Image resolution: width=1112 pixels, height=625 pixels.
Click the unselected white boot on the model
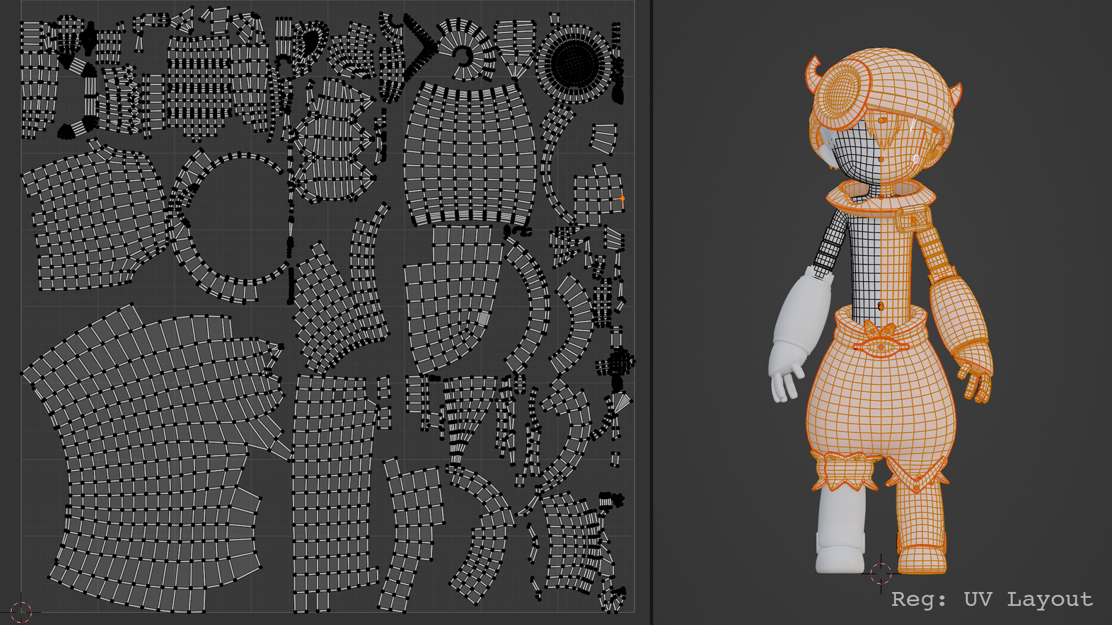(840, 552)
